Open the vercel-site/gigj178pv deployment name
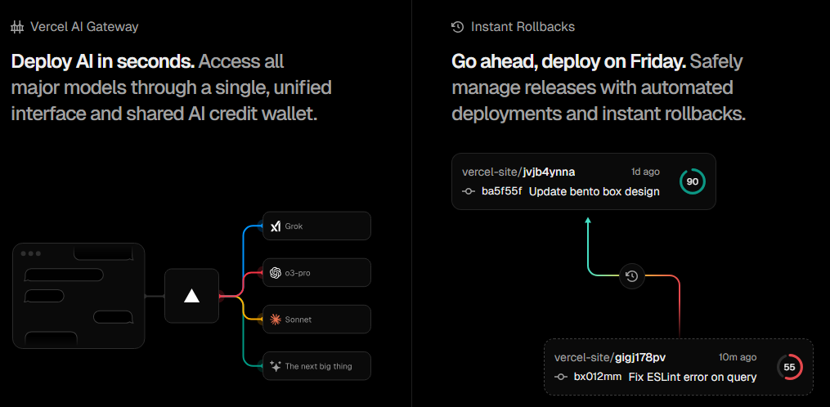This screenshot has height=407, width=830. pos(610,358)
